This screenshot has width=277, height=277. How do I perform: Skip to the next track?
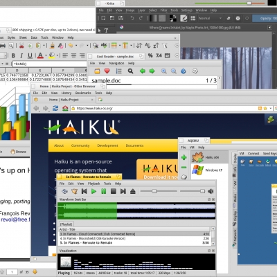pyautogui.click(x=123, y=191)
